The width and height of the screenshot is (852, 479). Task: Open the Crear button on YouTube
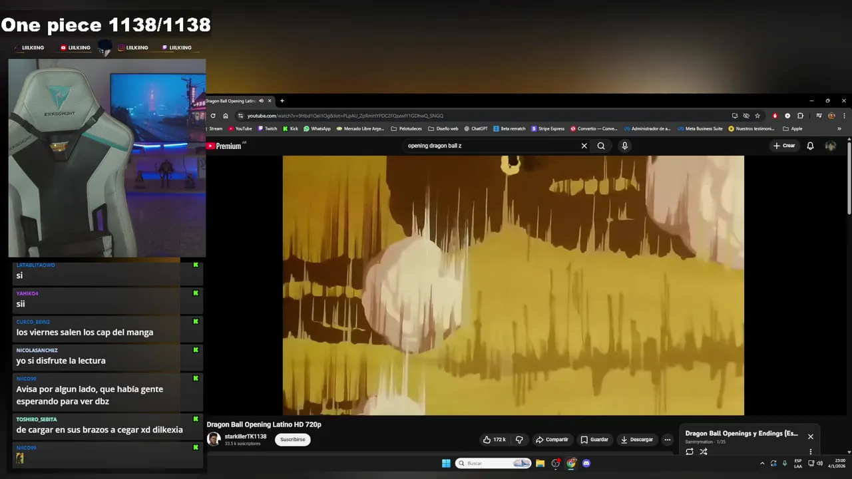[784, 146]
